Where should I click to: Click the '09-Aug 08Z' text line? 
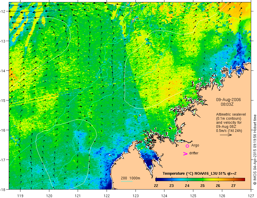pyautogui.click(x=226, y=127)
